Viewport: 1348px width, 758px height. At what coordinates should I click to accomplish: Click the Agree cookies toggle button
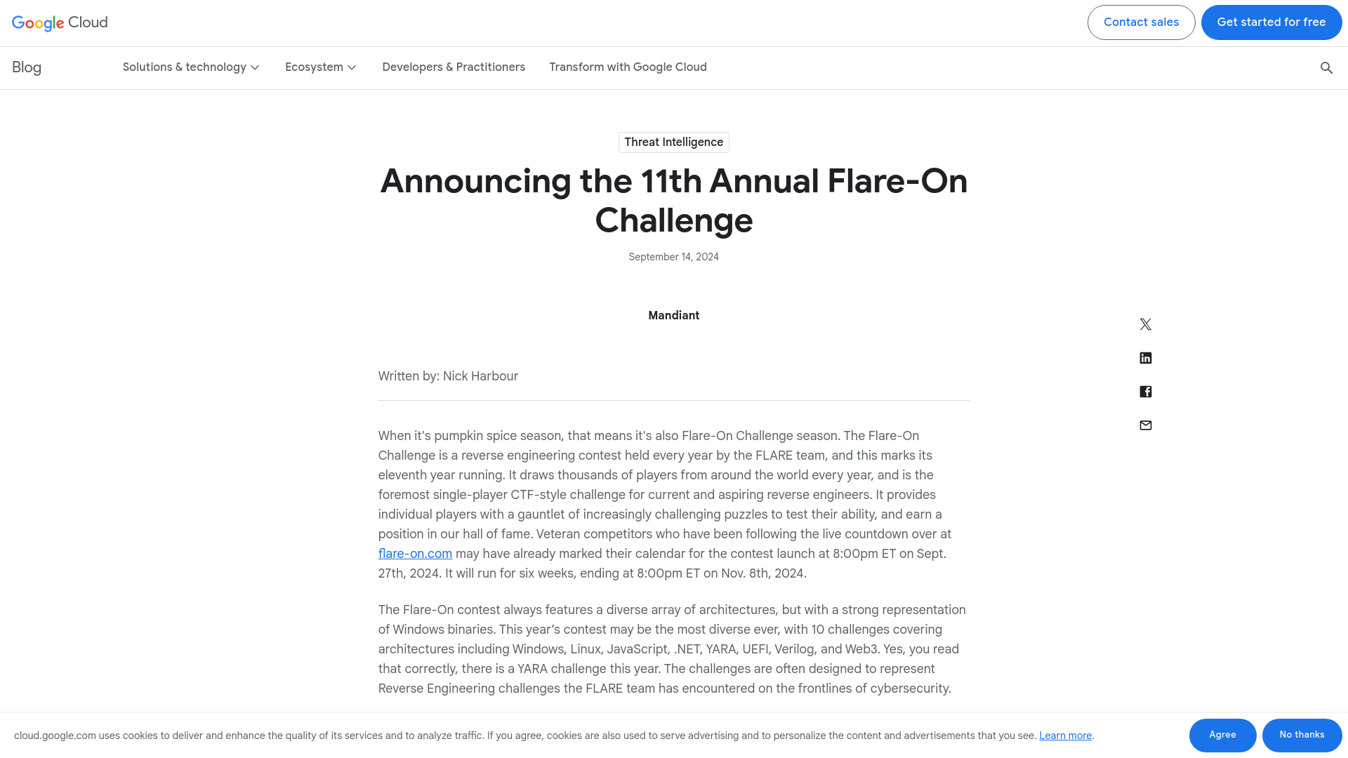(x=1222, y=735)
